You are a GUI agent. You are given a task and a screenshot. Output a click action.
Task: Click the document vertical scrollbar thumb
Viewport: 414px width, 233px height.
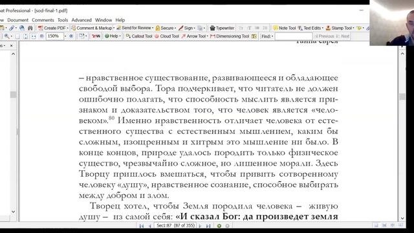pyautogui.click(x=402, y=96)
